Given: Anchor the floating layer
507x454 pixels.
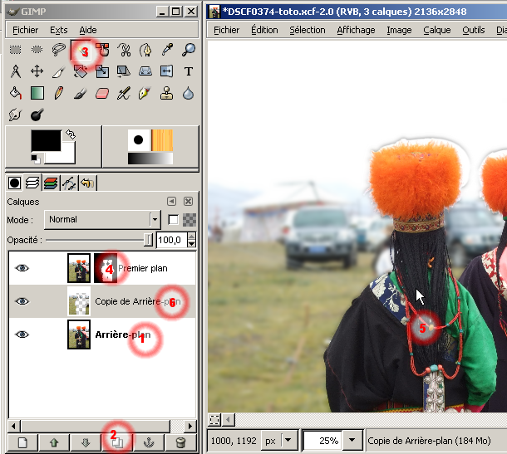Looking at the screenshot, I should coord(149,442).
